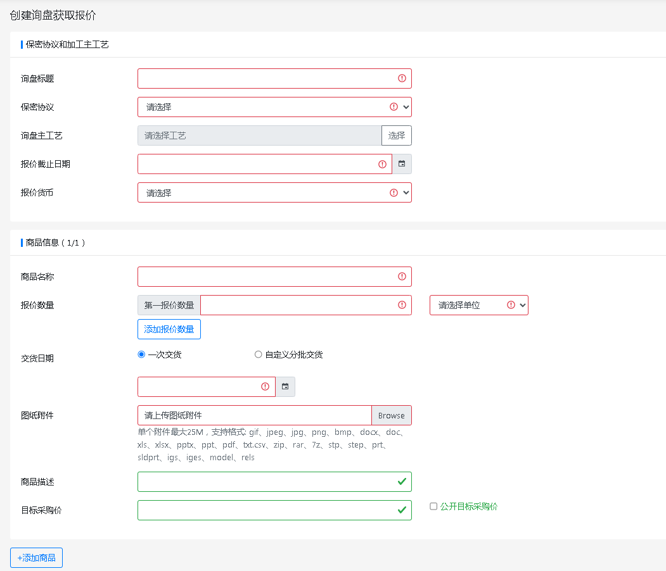Click warning icon in 商品名称 field
666x571 pixels.
pyautogui.click(x=402, y=277)
